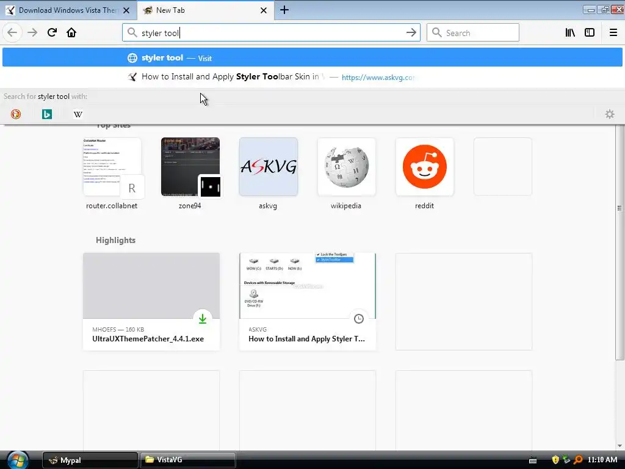Click the security shield tray icon
Viewport: 625px width, 469px height.
coord(555,460)
